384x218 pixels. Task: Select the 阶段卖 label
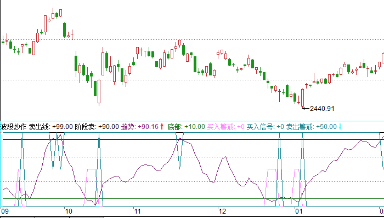86,127
